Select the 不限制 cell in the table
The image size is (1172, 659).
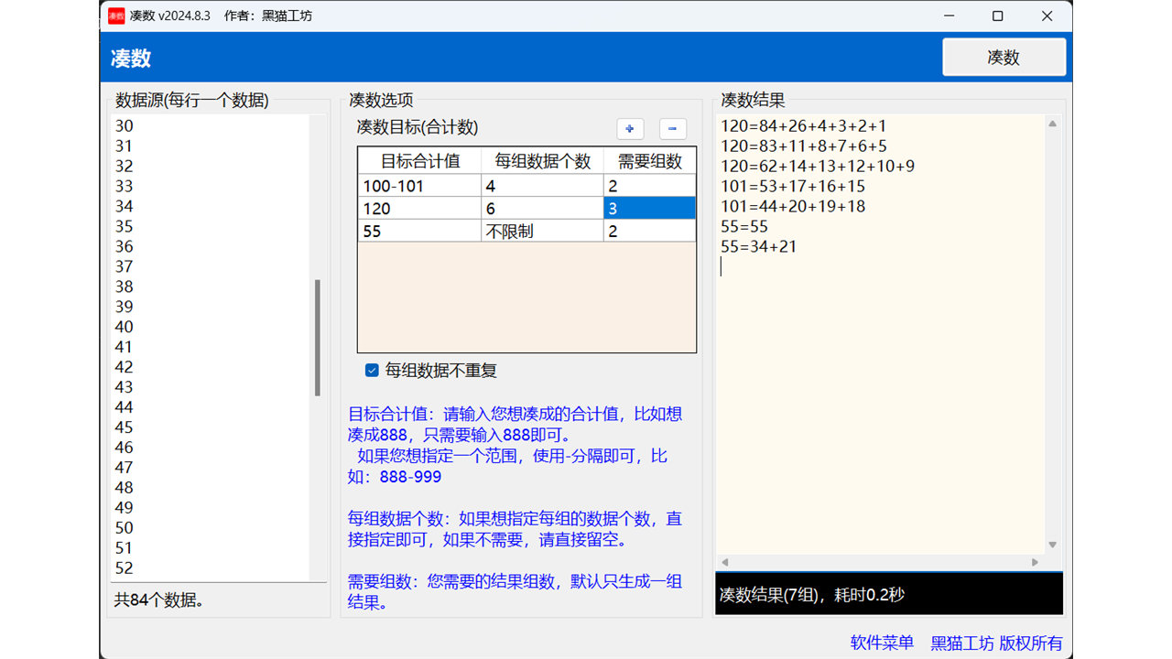click(x=540, y=231)
